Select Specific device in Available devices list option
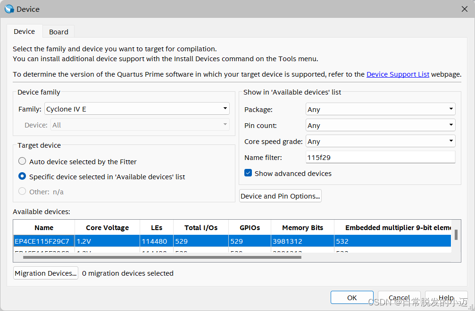475x311 pixels. (22, 176)
